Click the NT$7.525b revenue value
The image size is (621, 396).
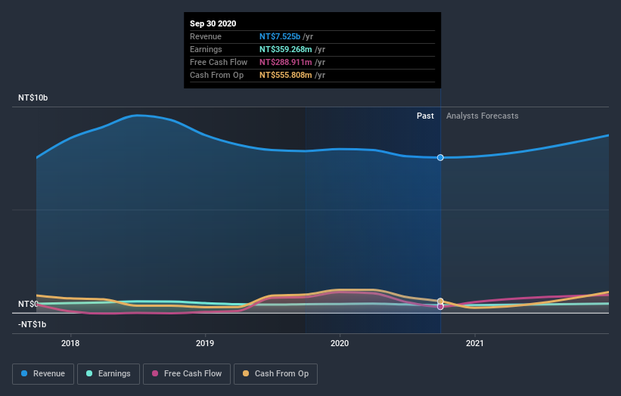click(280, 36)
